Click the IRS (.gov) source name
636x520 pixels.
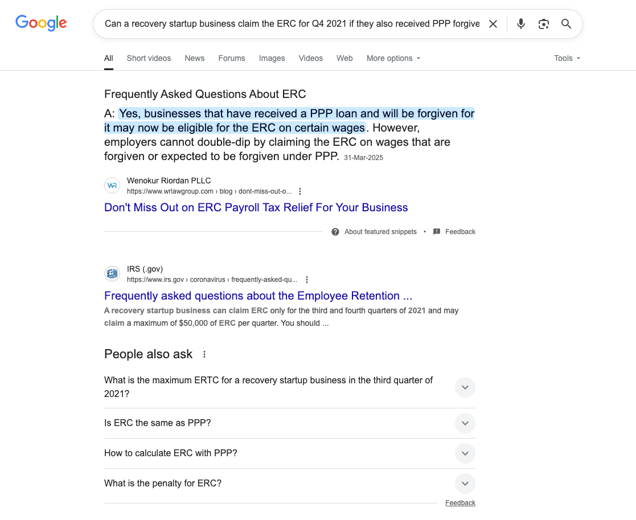pos(145,269)
